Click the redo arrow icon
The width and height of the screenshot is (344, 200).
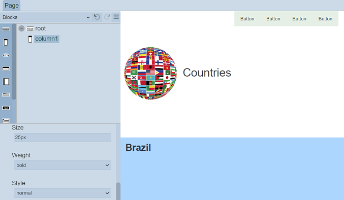(x=107, y=17)
